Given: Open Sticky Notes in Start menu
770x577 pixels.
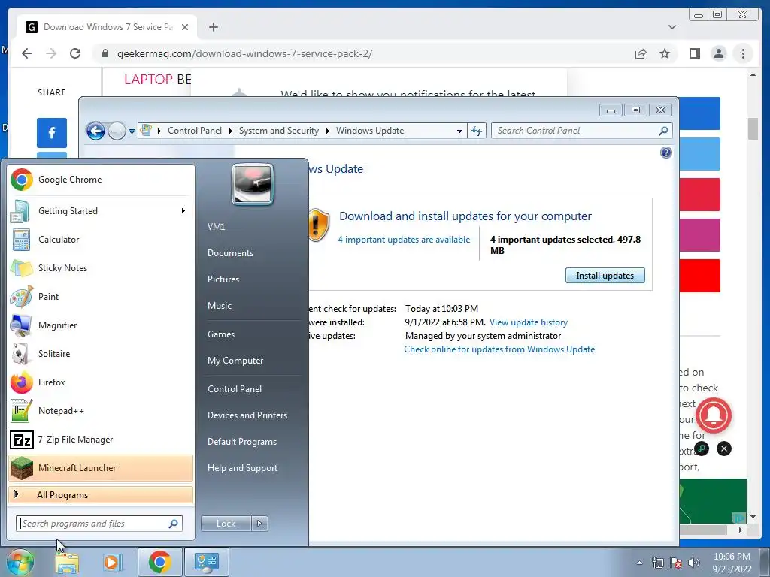Looking at the screenshot, I should tap(100, 268).
